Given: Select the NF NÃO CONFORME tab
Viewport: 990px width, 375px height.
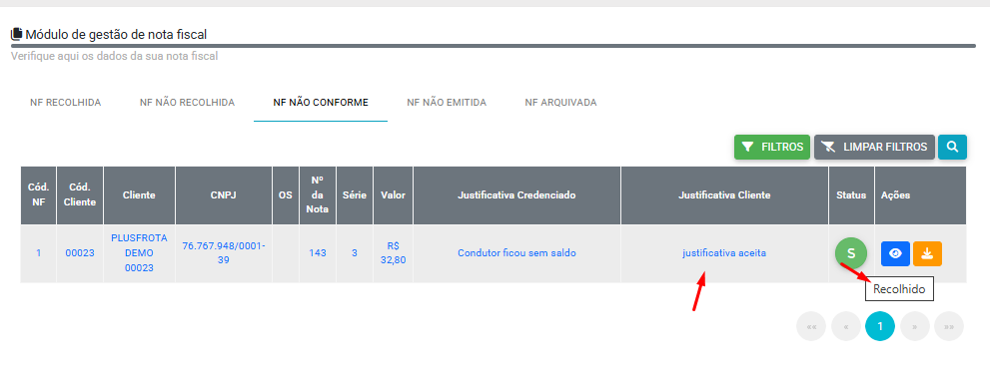Looking at the screenshot, I should (321, 102).
